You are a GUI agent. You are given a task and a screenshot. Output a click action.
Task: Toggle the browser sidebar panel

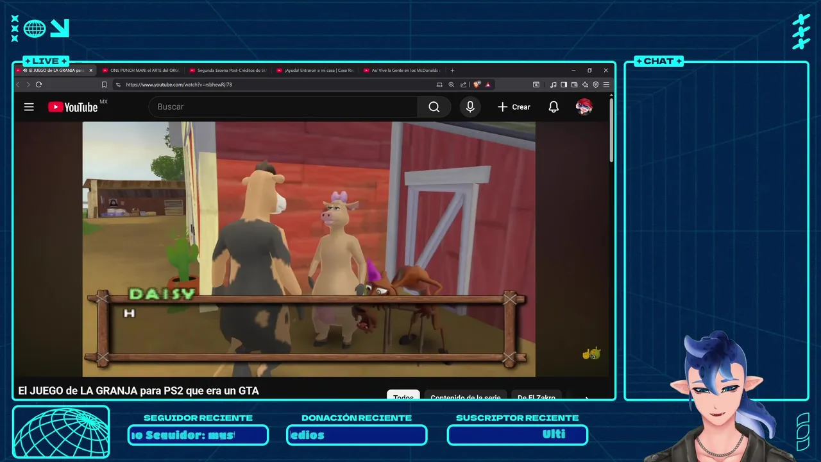[564, 85]
